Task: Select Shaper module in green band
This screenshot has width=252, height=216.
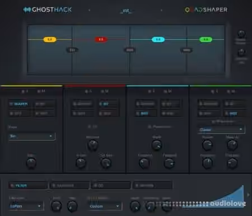Action: point(209,104)
